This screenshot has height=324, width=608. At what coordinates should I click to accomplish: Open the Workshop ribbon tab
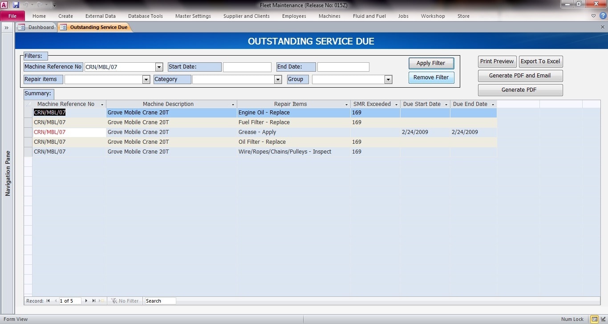coord(433,16)
